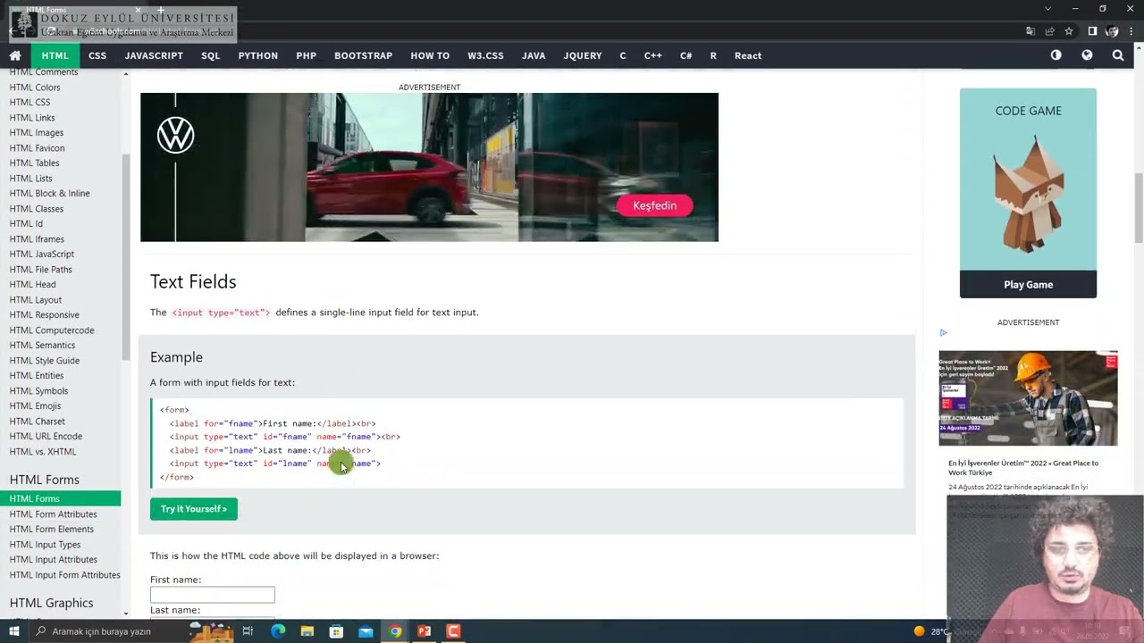This screenshot has height=643, width=1144.
Task: Open the Chrome three-dot menu
Action: 1131,31
